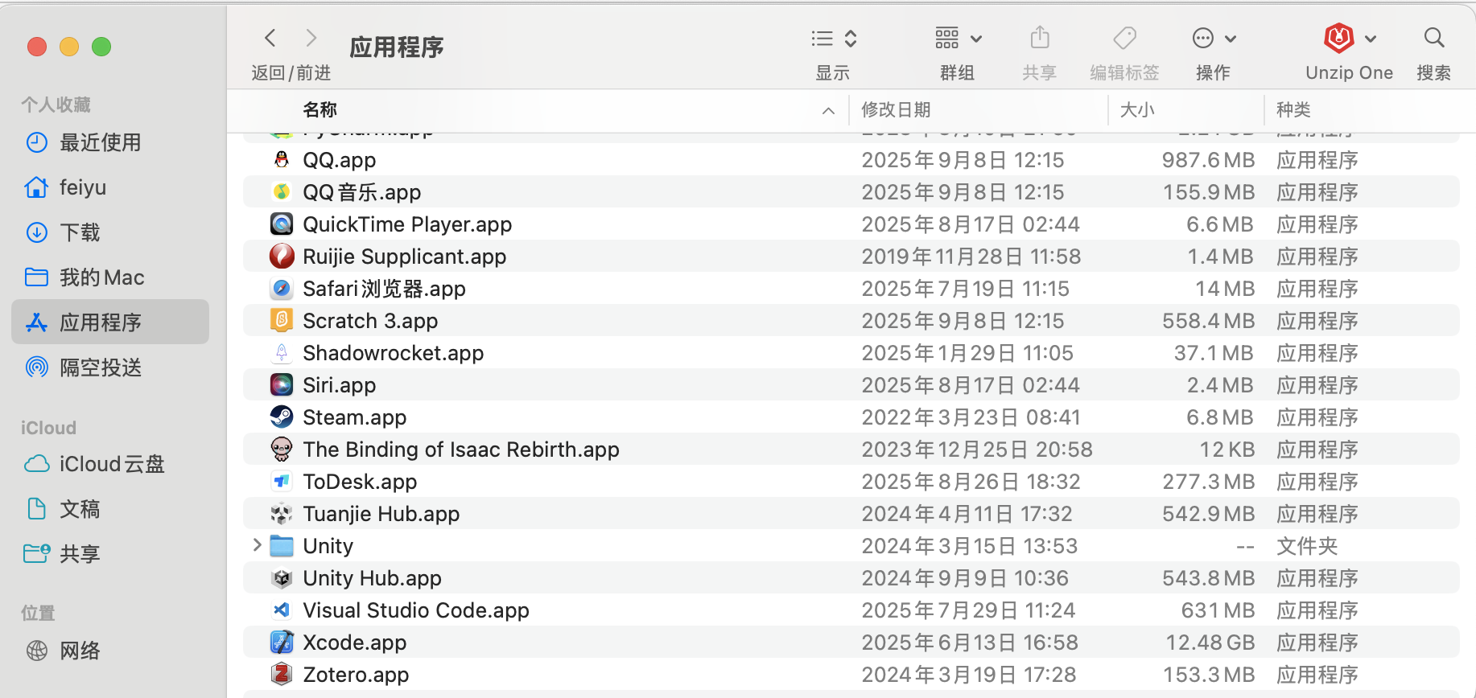Open 下载 in the sidebar

(x=110, y=232)
